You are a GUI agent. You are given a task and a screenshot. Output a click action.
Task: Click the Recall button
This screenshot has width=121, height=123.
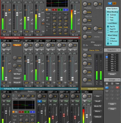(98, 101)
